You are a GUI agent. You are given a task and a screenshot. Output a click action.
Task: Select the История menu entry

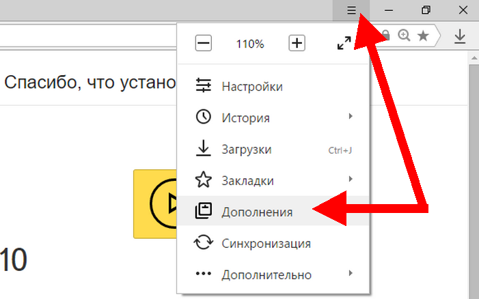245,118
